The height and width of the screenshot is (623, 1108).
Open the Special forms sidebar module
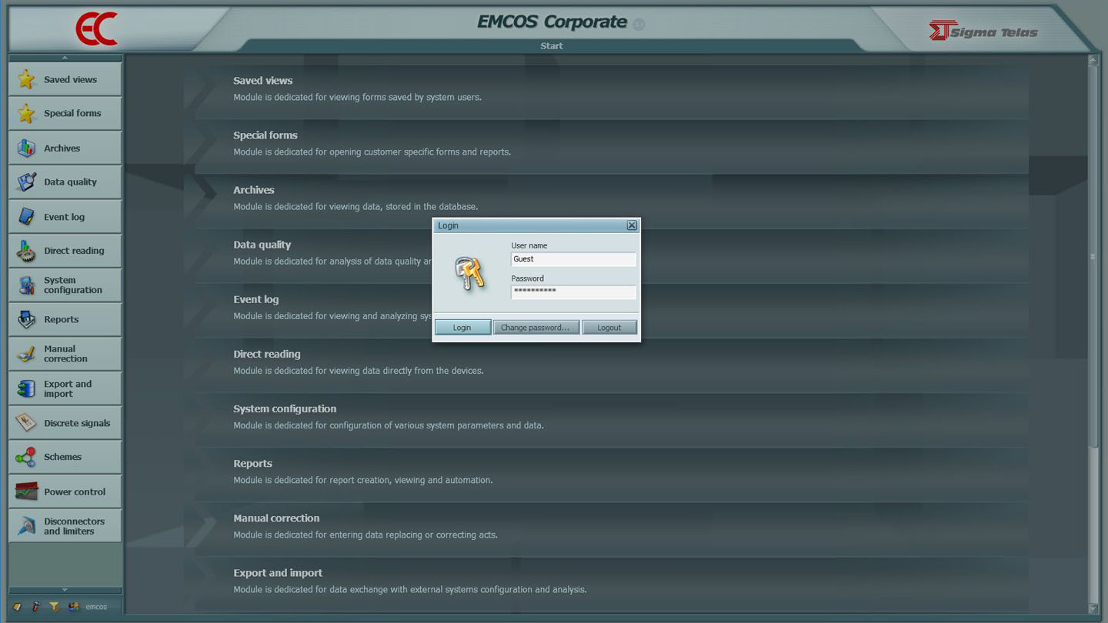tap(65, 113)
